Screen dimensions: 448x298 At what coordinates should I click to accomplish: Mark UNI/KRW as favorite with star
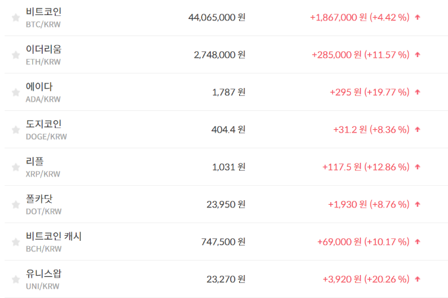[16, 280]
